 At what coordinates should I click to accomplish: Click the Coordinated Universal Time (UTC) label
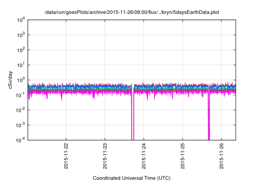[132, 178]
